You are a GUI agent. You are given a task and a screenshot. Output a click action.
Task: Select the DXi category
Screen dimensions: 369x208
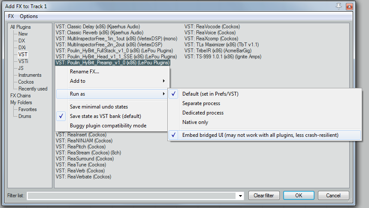22,48
